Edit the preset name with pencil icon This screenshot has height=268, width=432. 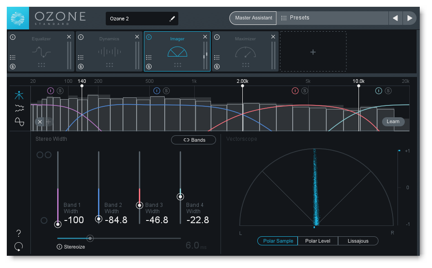[172, 19]
